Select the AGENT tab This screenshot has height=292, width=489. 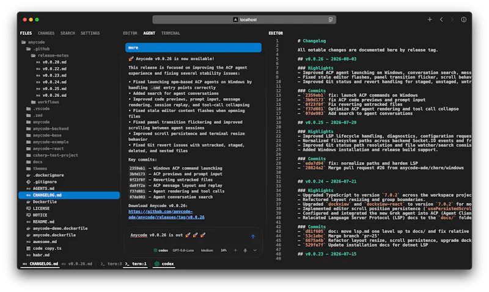(x=149, y=34)
